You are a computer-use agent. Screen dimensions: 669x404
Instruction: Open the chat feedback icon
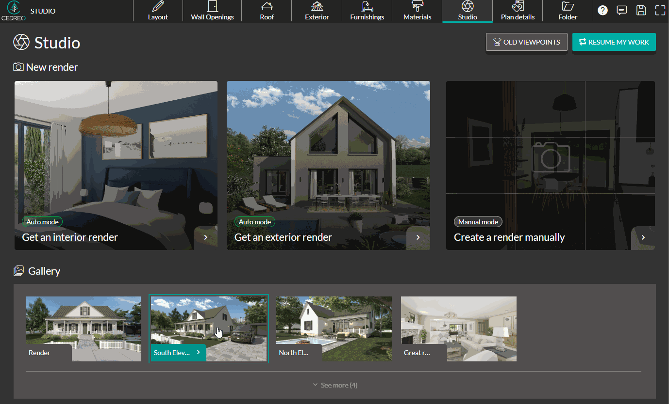(x=621, y=11)
